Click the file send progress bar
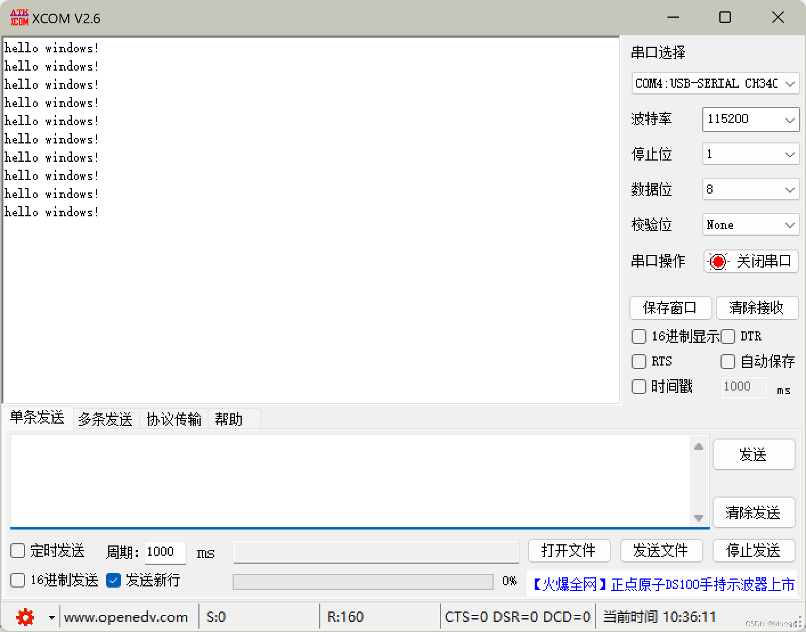Image resolution: width=806 pixels, height=632 pixels. (363, 581)
